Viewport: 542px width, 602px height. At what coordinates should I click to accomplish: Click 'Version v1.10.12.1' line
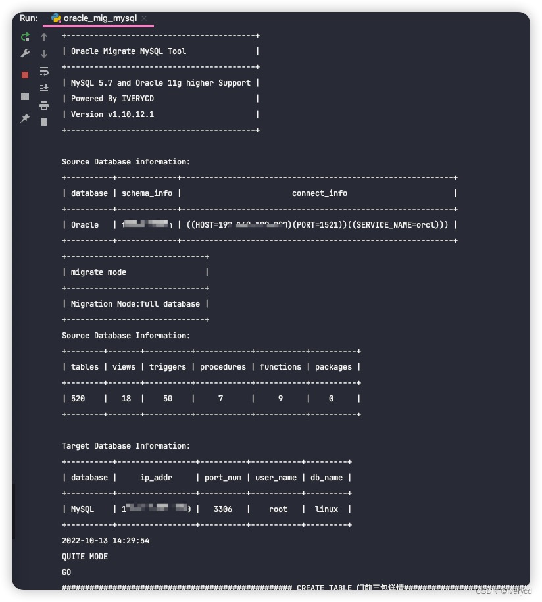112,114
